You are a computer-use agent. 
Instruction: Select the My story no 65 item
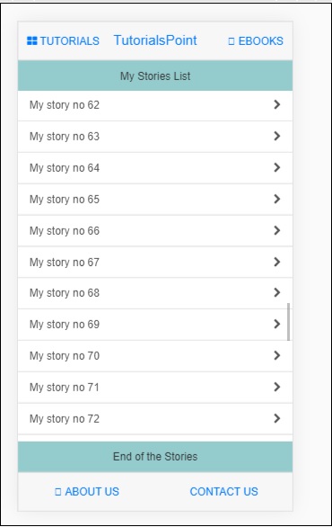click(155, 200)
